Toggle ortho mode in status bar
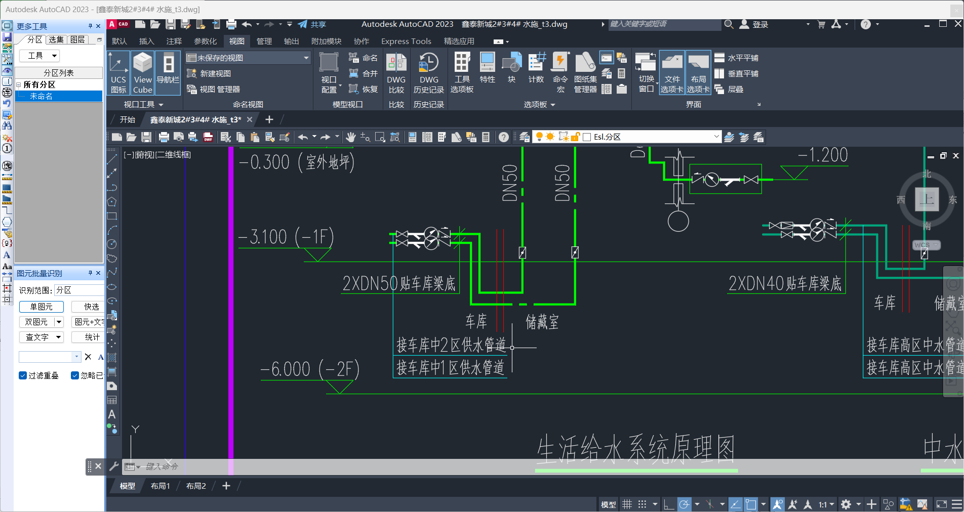This screenshot has height=512, width=964. point(669,504)
